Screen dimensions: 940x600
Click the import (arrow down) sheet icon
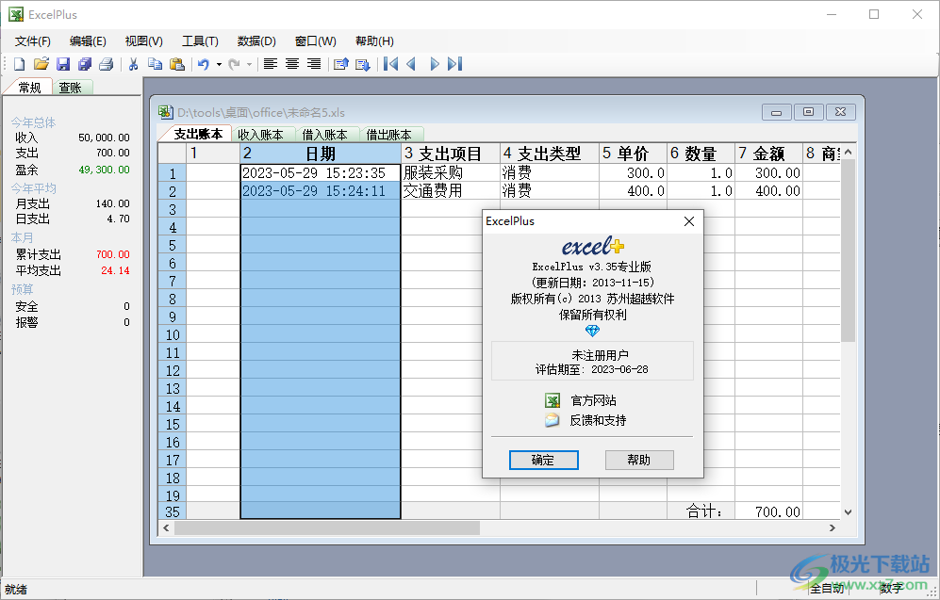tap(363, 64)
